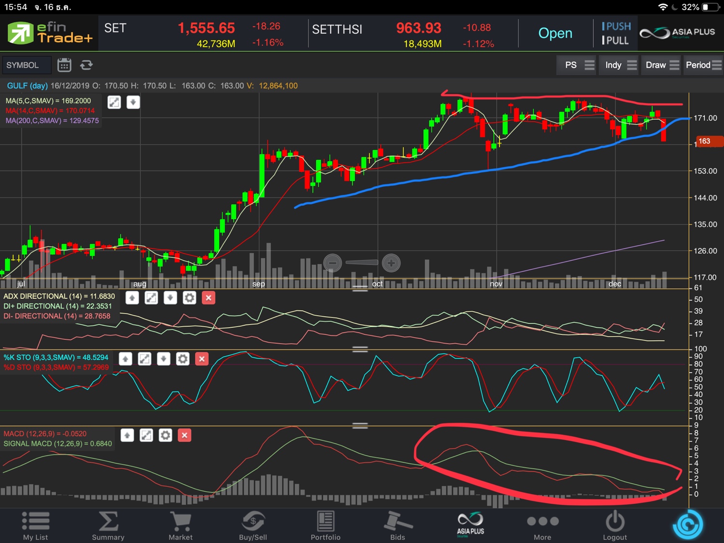Tap the blue circular refresh button

coord(688,525)
